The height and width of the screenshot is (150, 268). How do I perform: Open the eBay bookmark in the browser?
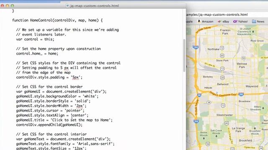coord(223,22)
